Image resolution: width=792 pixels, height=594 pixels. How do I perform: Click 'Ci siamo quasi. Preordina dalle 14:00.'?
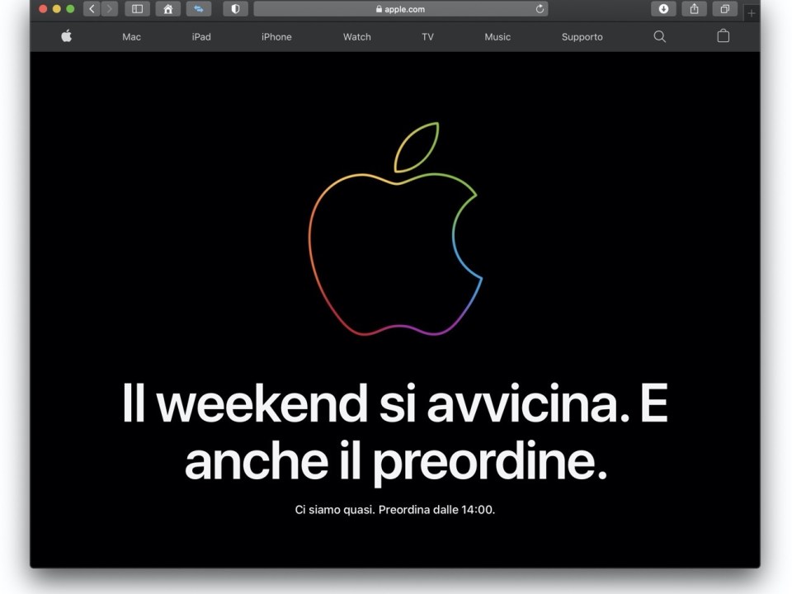395,510
